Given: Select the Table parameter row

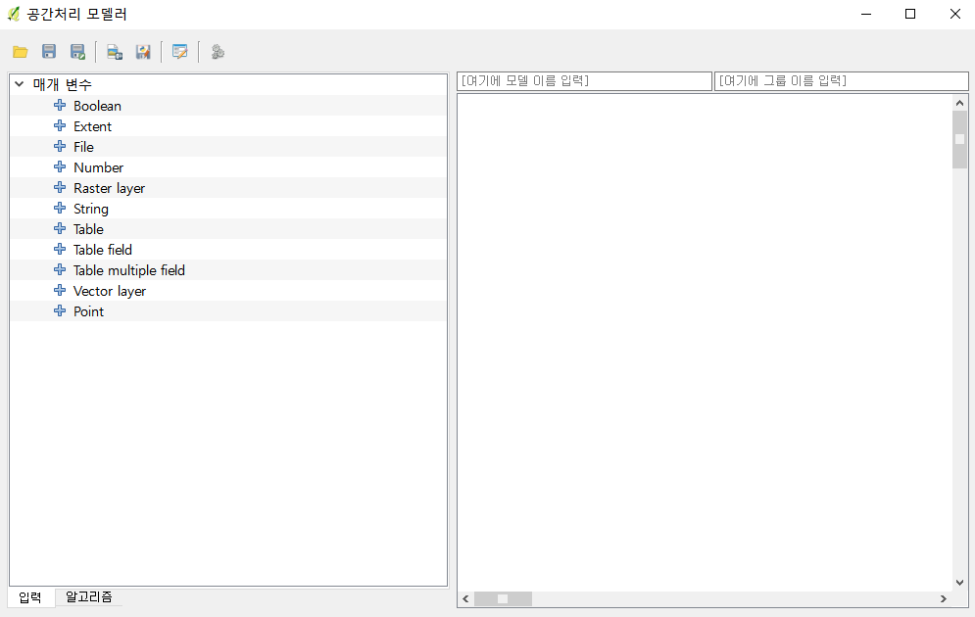Looking at the screenshot, I should click(228, 228).
